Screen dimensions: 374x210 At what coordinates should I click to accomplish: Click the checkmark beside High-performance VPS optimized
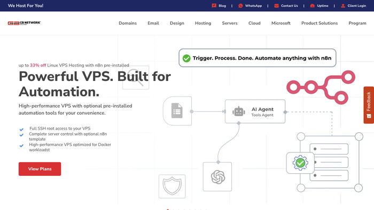[x=21, y=146]
